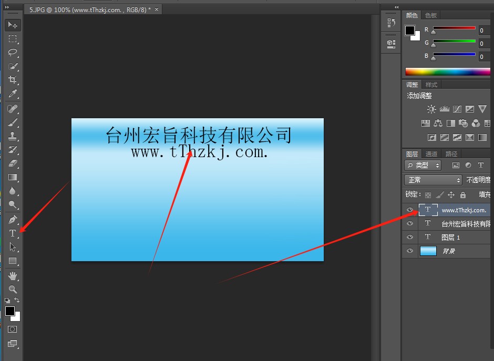Expand the toolbar double-arrow
This screenshot has height=361, width=494.
7,7
